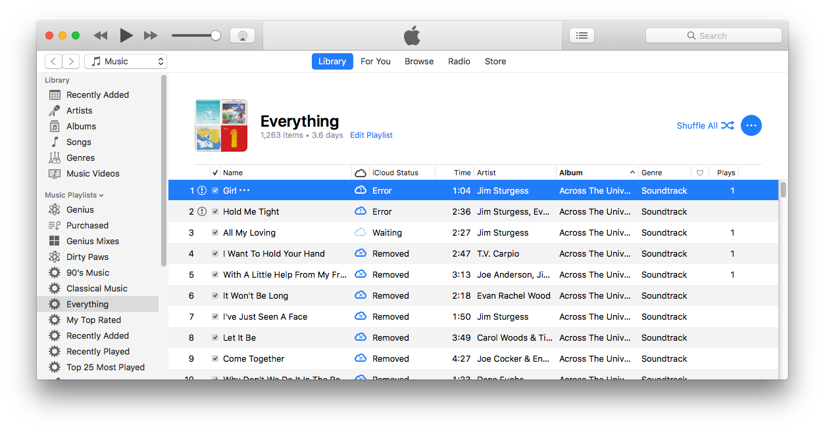Open the Top 25 Most Played playlist
Image resolution: width=825 pixels, height=432 pixels.
click(105, 367)
